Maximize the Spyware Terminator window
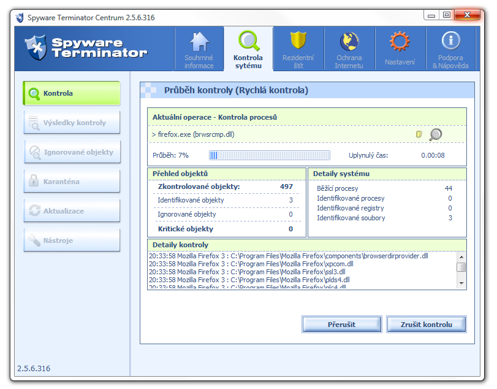The image size is (497, 389). [x=447, y=15]
